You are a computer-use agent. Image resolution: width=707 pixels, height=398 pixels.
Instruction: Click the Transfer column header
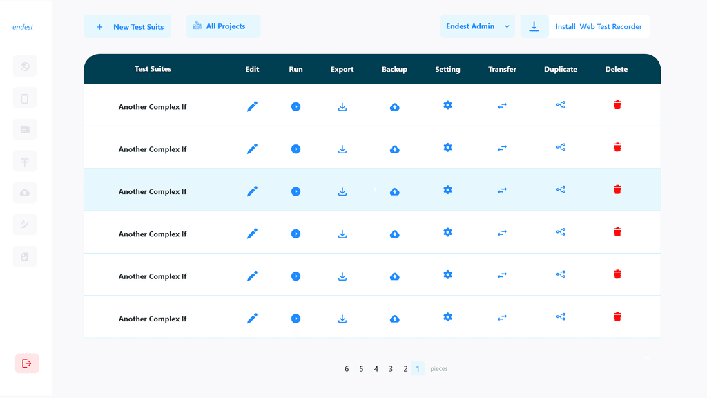click(x=502, y=70)
